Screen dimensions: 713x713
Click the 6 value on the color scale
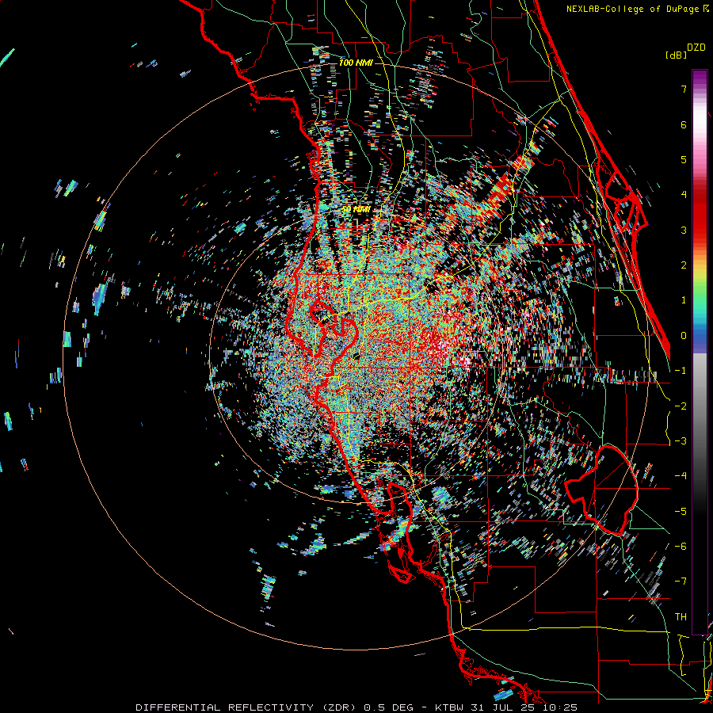[x=684, y=124]
